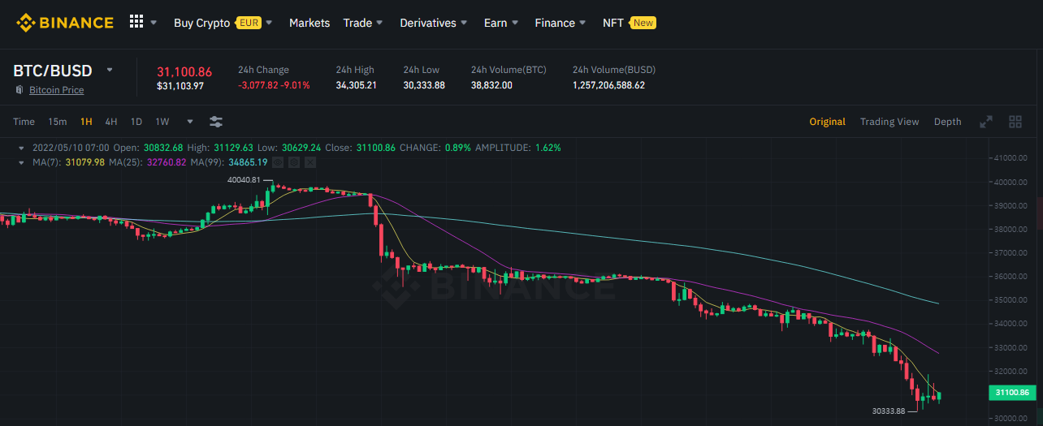Select the 1D interval
The image size is (1043, 426).
pyautogui.click(x=136, y=122)
